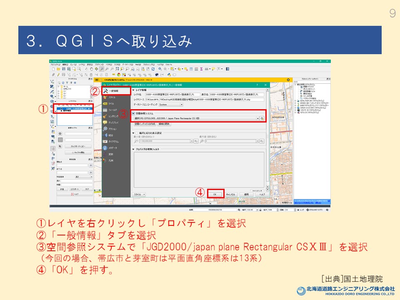Open the ラベル section in layer properties
Viewport: 400px width, 300px height.
(111, 103)
